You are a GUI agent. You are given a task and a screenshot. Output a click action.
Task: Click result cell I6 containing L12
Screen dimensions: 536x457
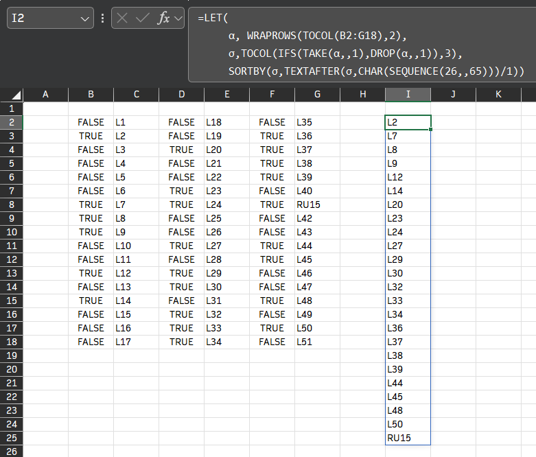click(408, 177)
